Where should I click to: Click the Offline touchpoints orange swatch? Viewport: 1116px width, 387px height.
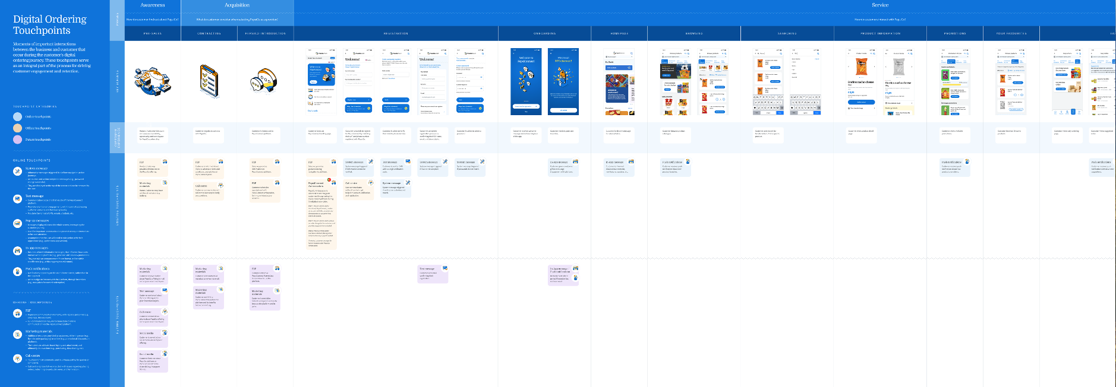(x=18, y=128)
